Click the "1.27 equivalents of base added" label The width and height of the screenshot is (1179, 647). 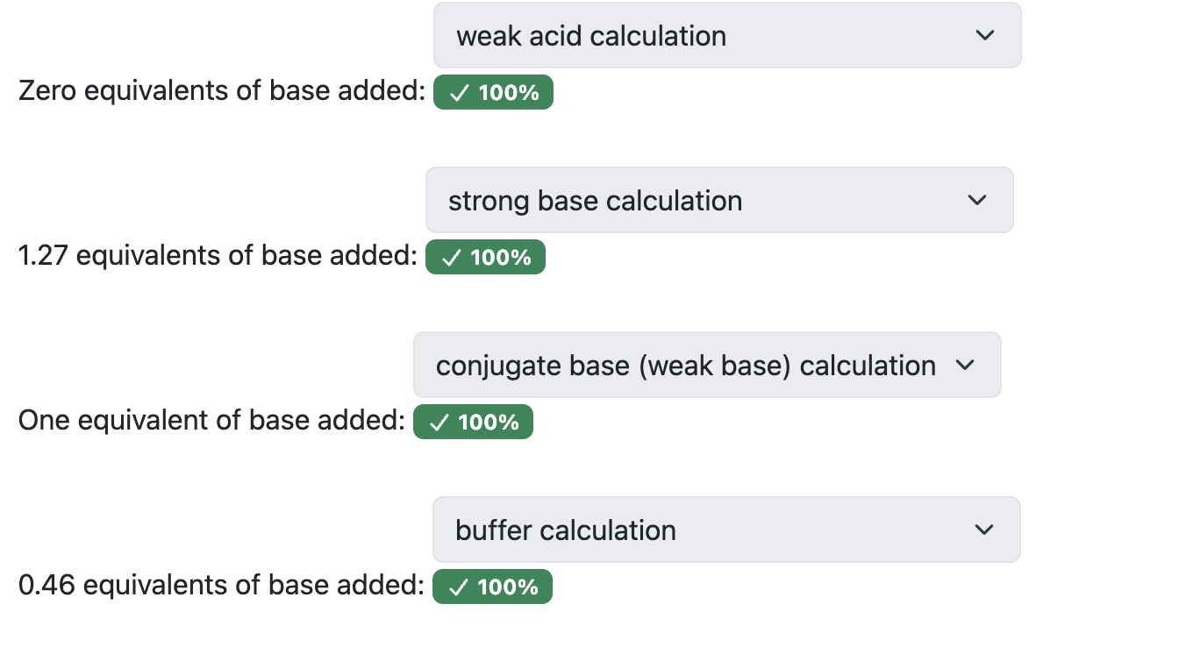[x=218, y=256]
